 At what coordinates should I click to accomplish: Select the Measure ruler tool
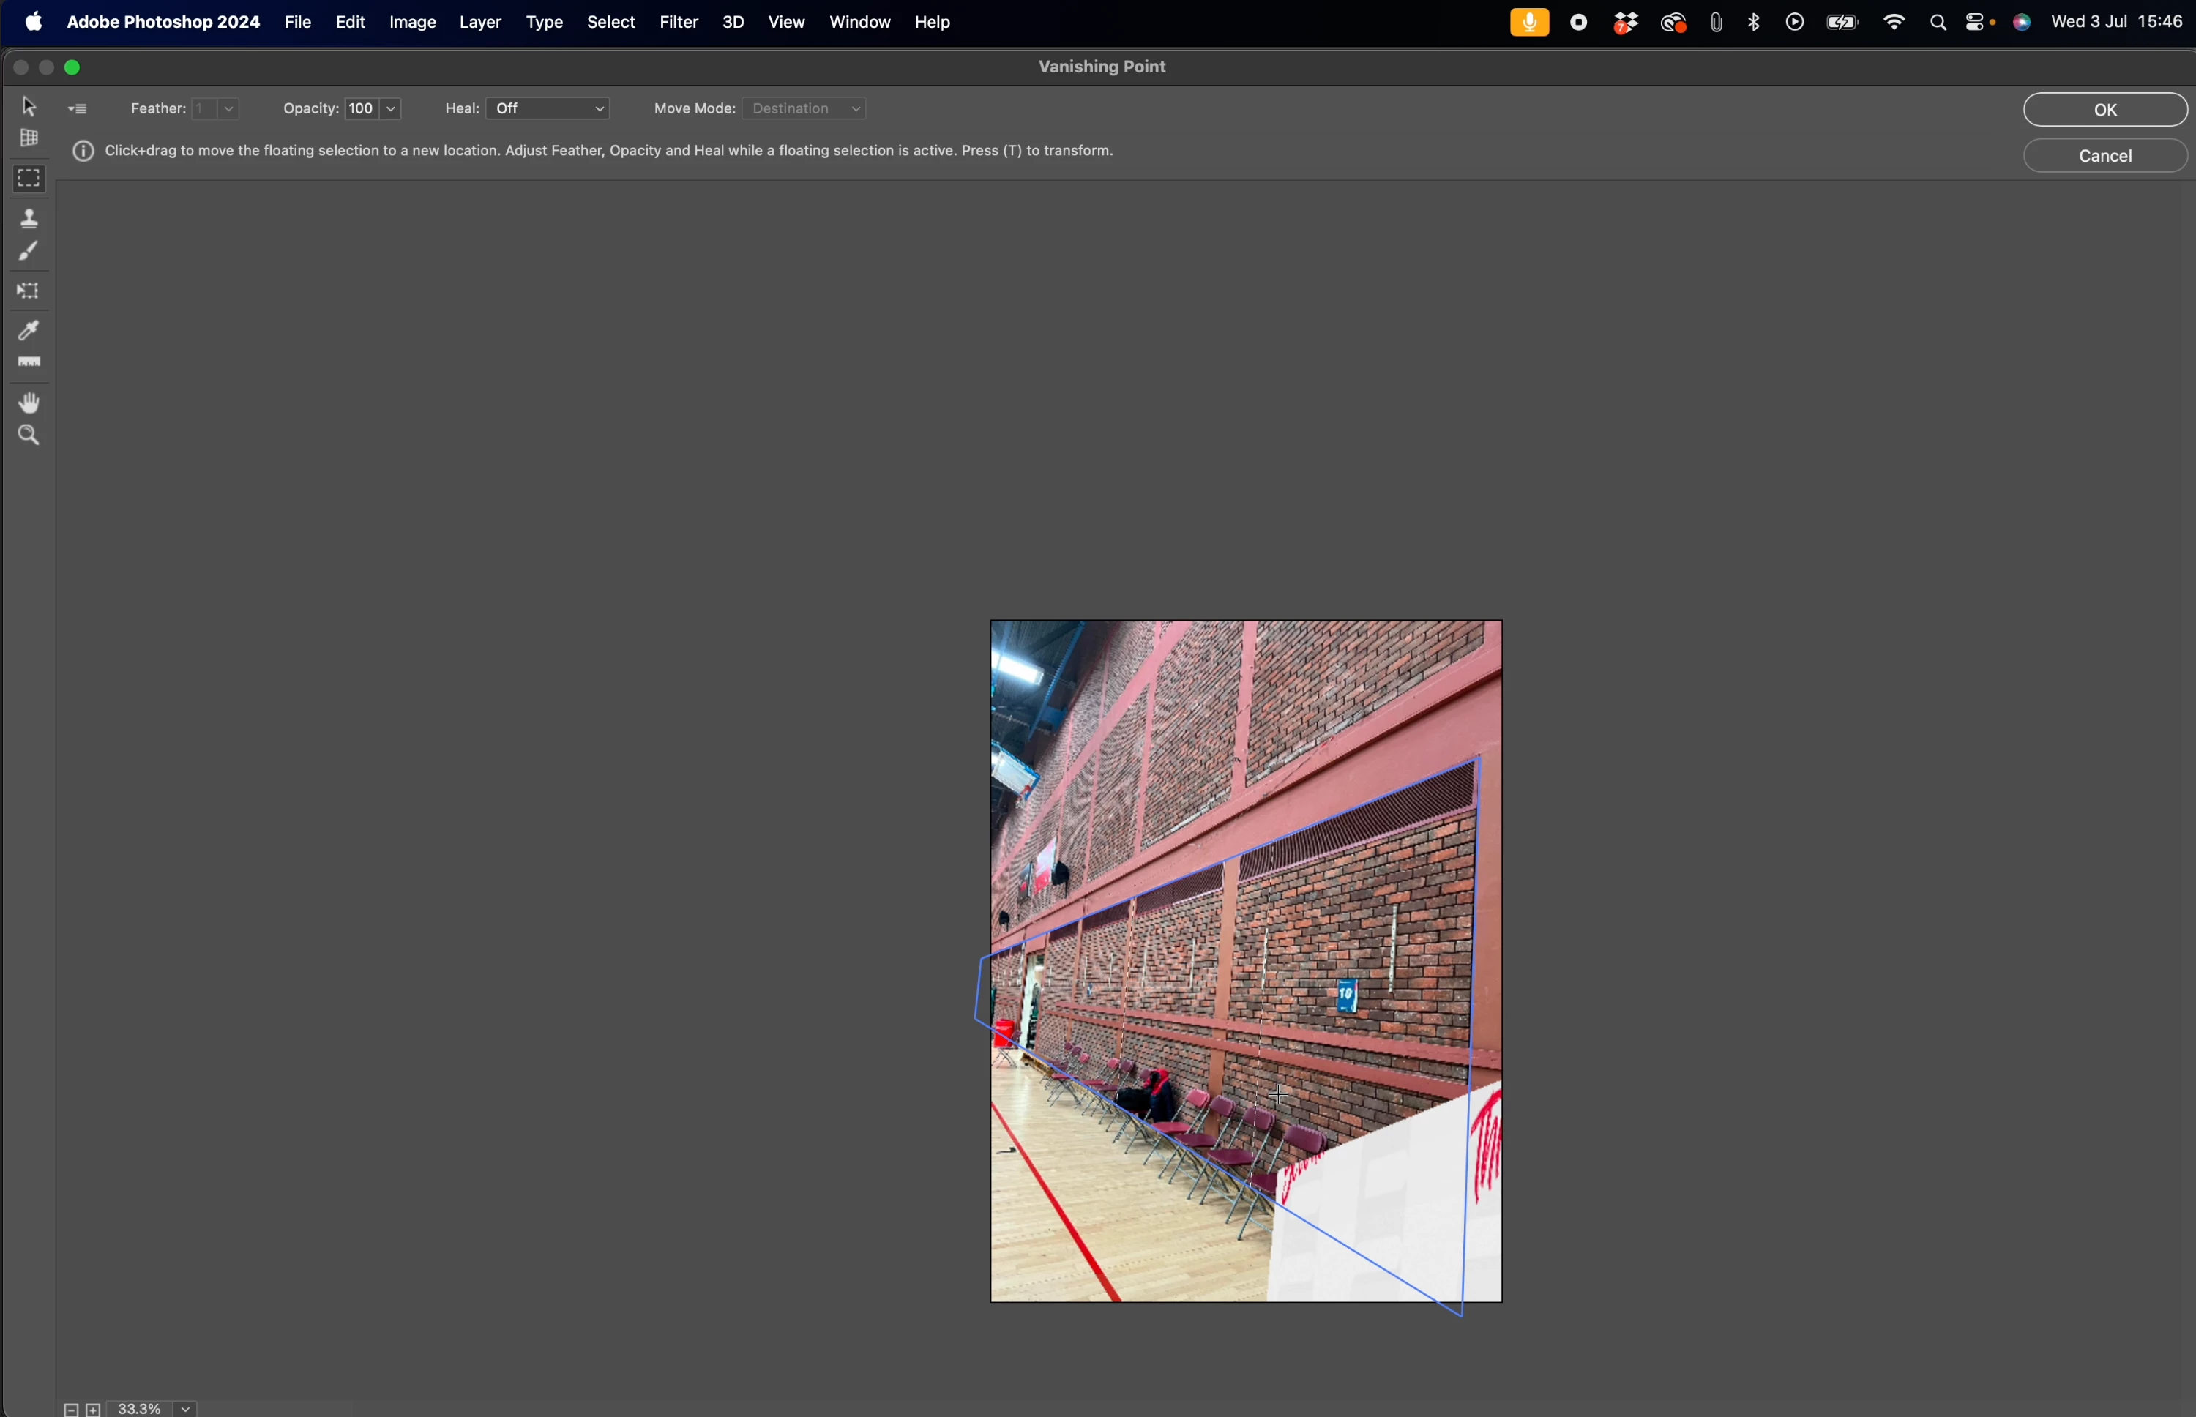29,362
